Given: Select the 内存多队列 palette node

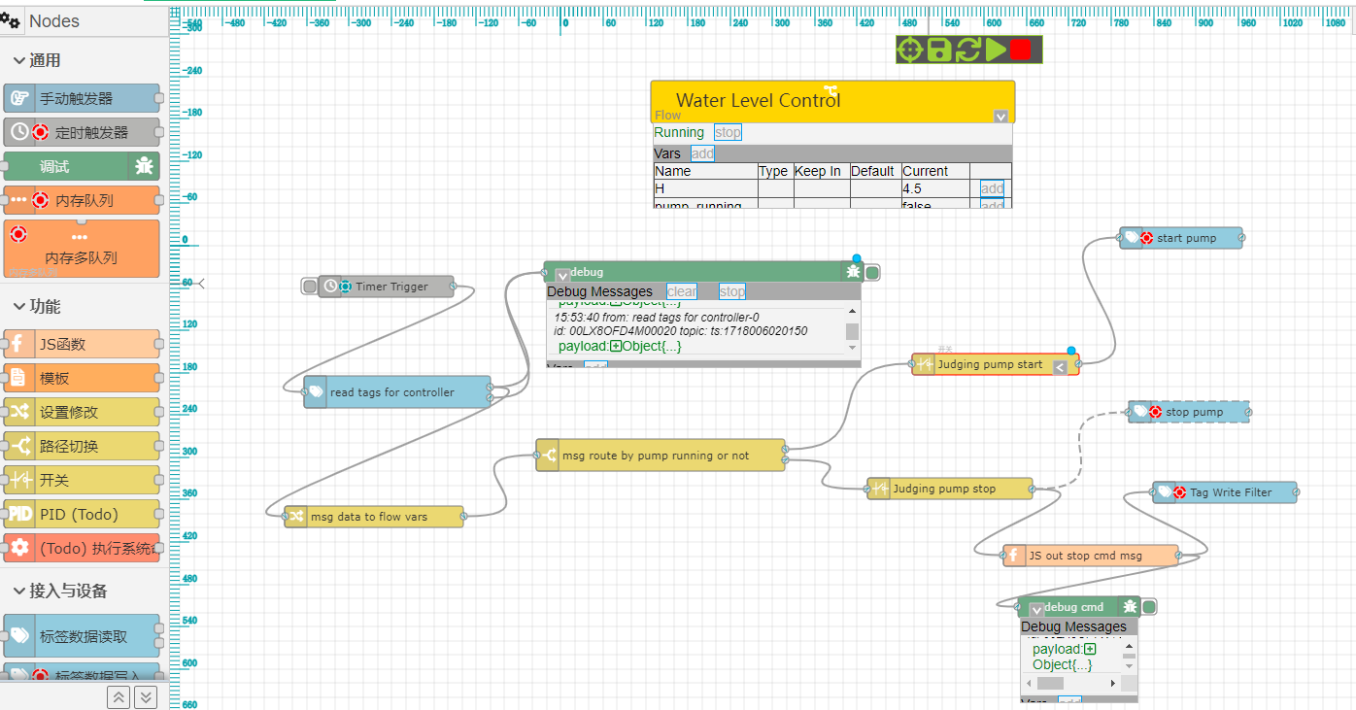Looking at the screenshot, I should [82, 249].
